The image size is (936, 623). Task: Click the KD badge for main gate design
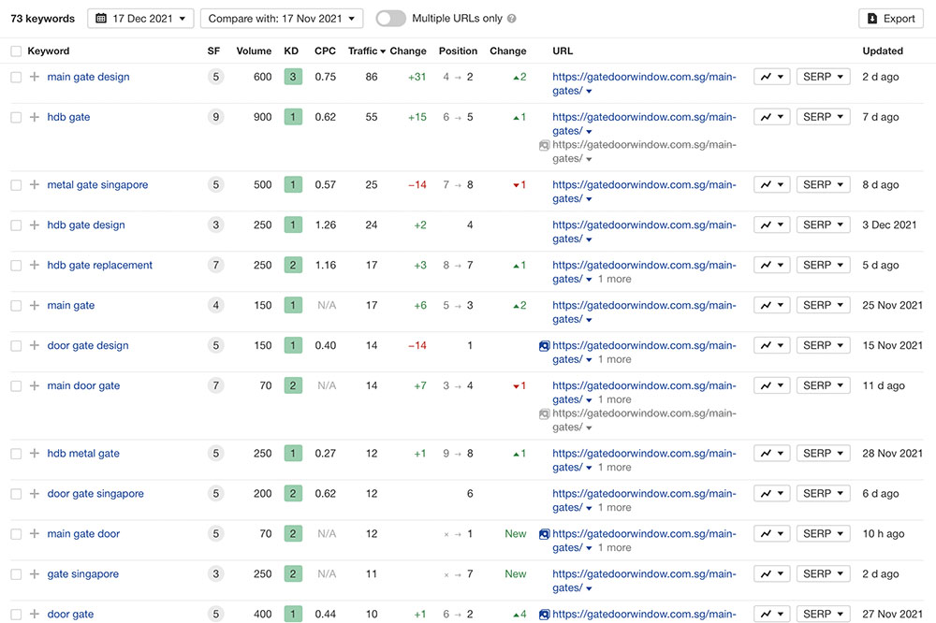tap(293, 77)
